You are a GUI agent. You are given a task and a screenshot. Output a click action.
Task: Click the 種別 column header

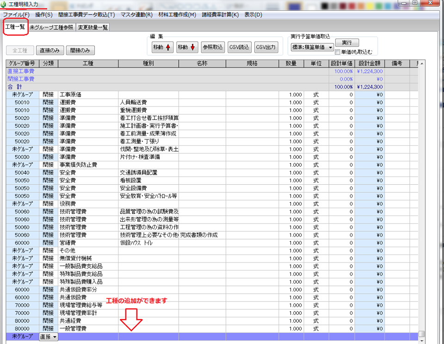coord(148,63)
